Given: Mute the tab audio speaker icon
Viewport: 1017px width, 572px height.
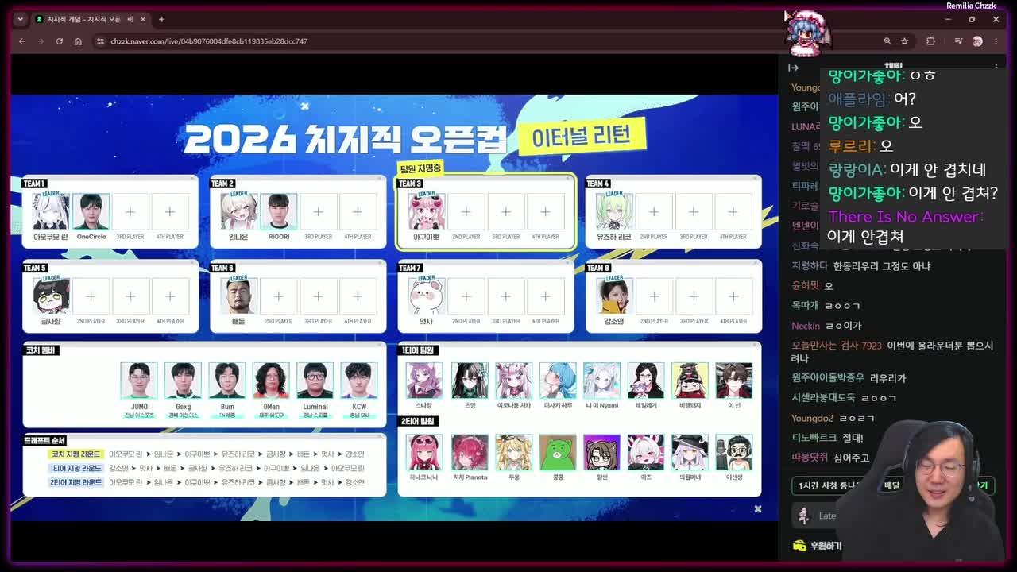Looking at the screenshot, I should click(x=130, y=19).
